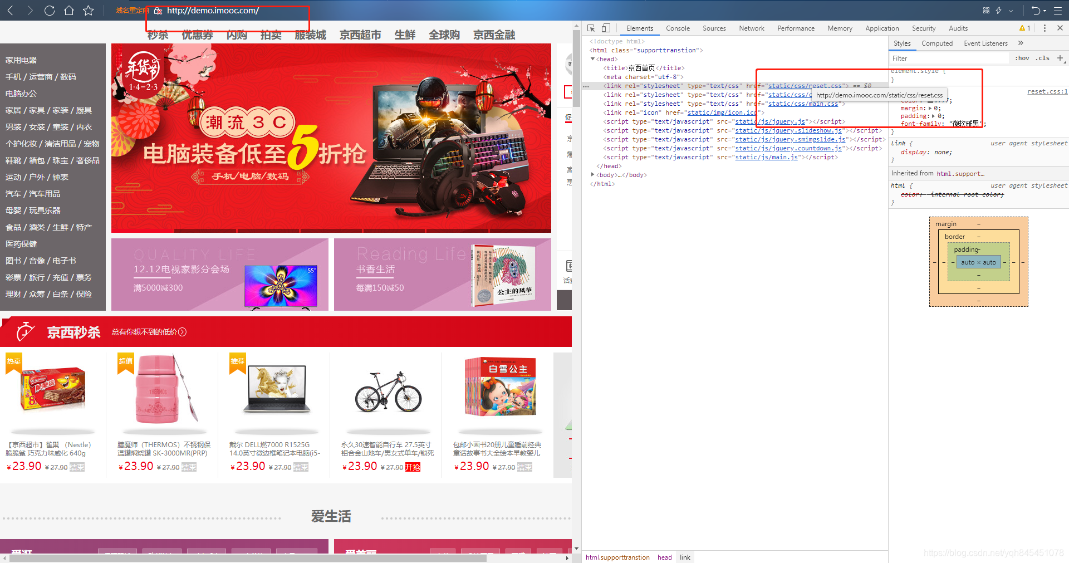Open the browser apps grid icon
This screenshot has width=1069, height=563.
986,11
